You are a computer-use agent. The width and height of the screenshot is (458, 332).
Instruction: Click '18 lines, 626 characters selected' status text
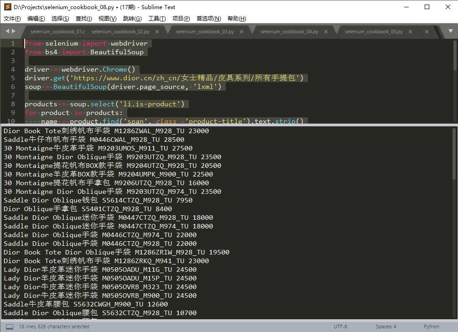point(54,327)
